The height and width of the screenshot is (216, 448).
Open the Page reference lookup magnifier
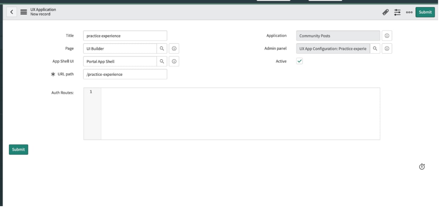pos(162,48)
